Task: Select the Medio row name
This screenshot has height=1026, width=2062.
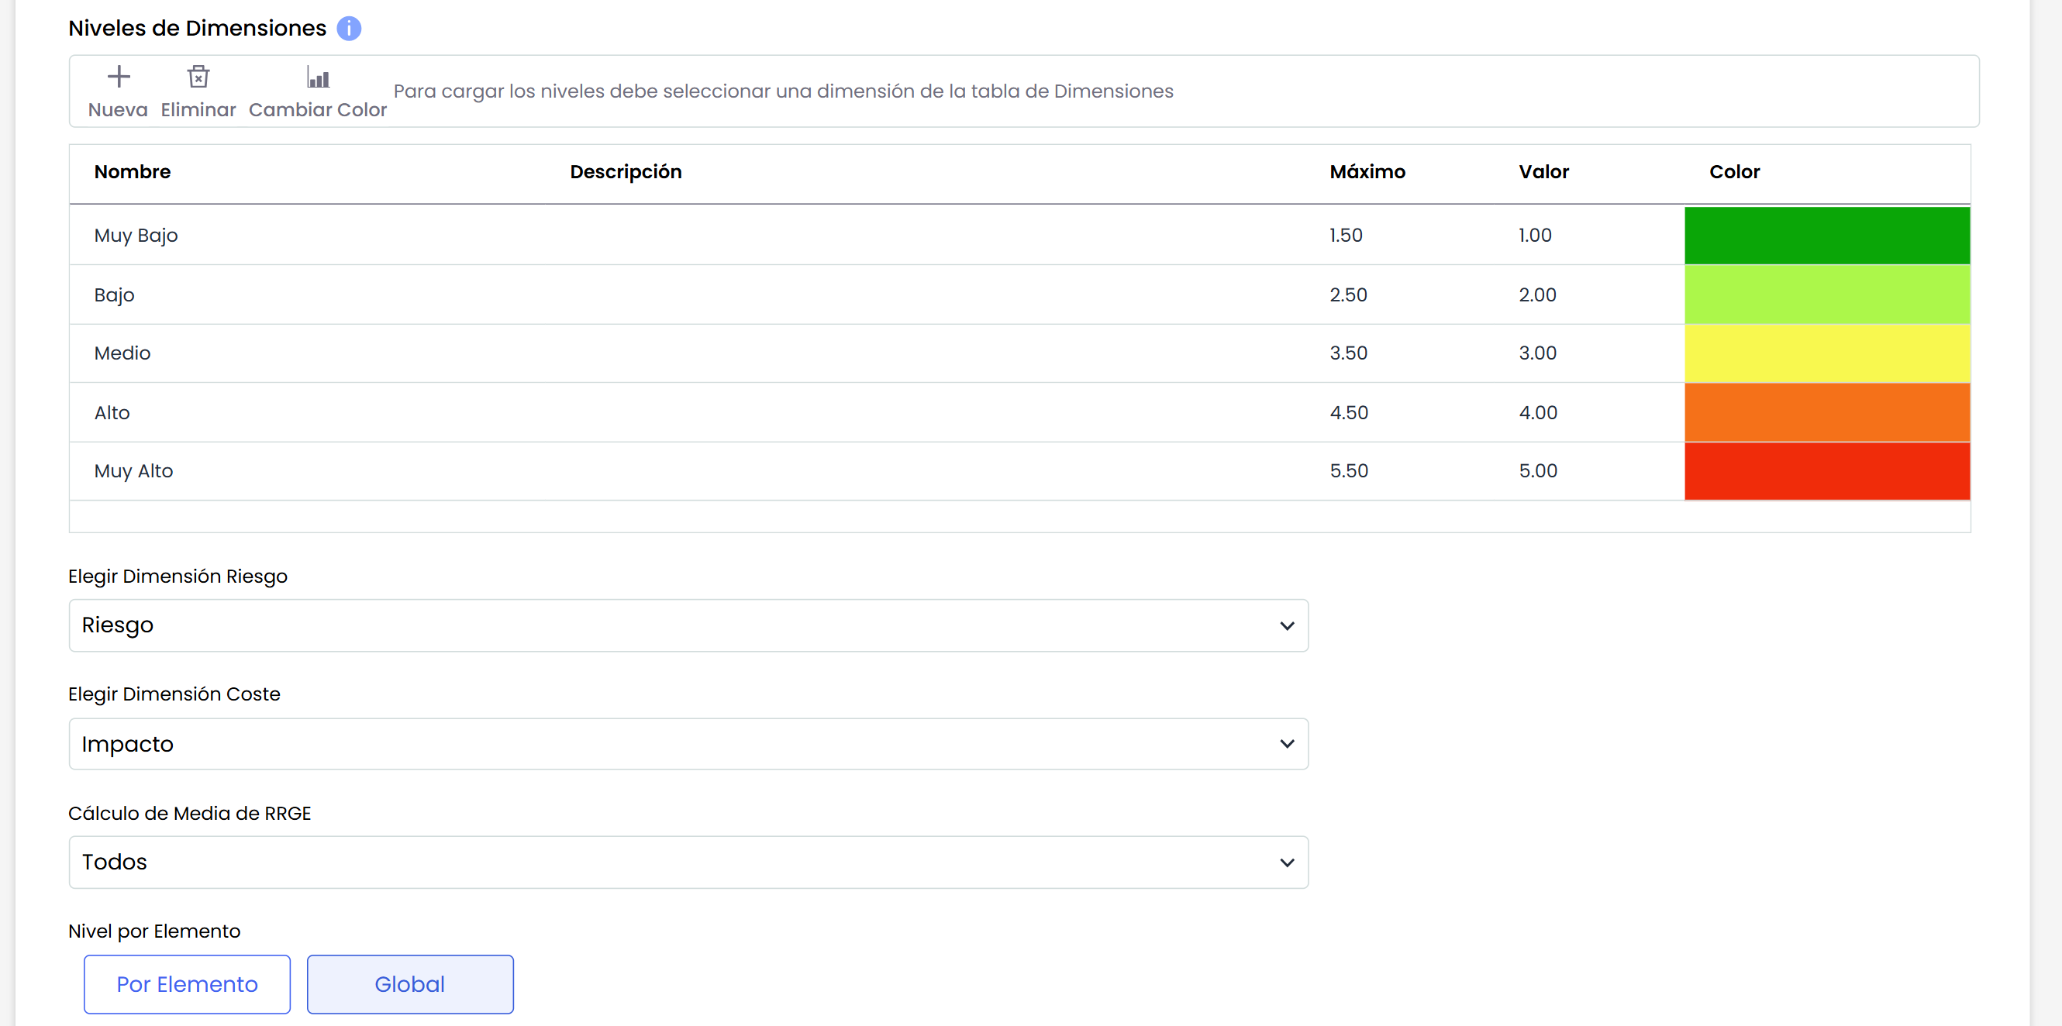Action: click(122, 353)
